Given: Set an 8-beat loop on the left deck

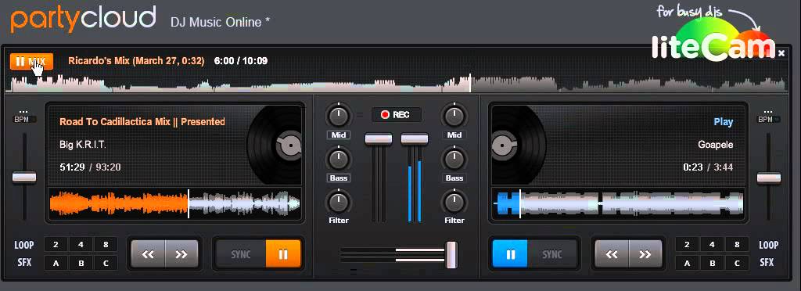Looking at the screenshot, I should coord(106,245).
